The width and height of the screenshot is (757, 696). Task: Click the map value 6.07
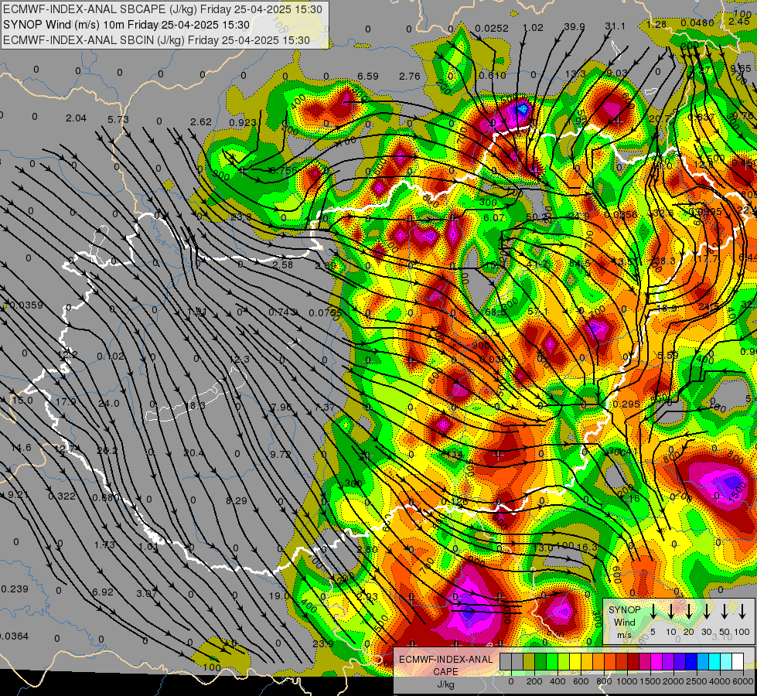click(x=493, y=218)
